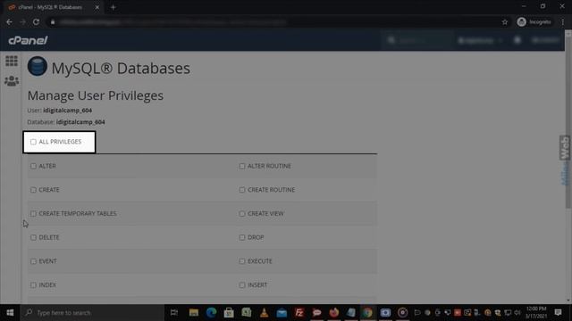This screenshot has width=572, height=321.
Task: Enable CREATE TEMPORARY TABLES privilege
Action: [x=33, y=214]
